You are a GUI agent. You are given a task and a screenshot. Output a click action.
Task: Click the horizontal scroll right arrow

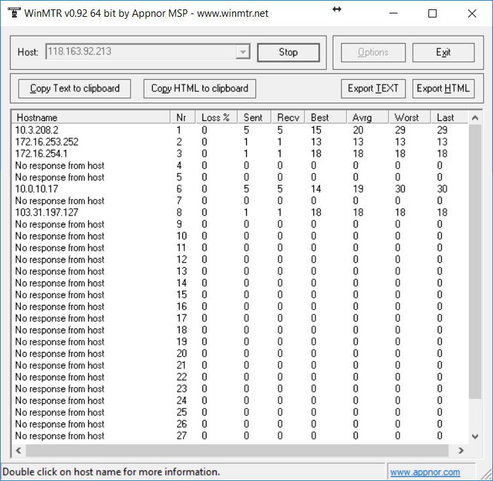[461, 451]
